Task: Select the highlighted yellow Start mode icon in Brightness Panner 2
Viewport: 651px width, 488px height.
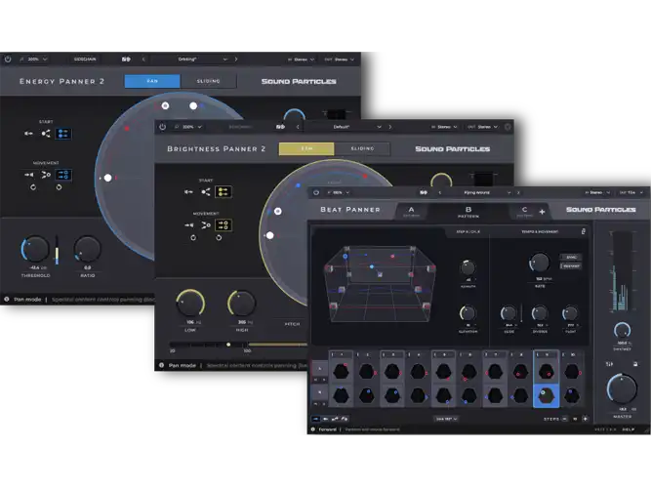Action: (x=224, y=192)
